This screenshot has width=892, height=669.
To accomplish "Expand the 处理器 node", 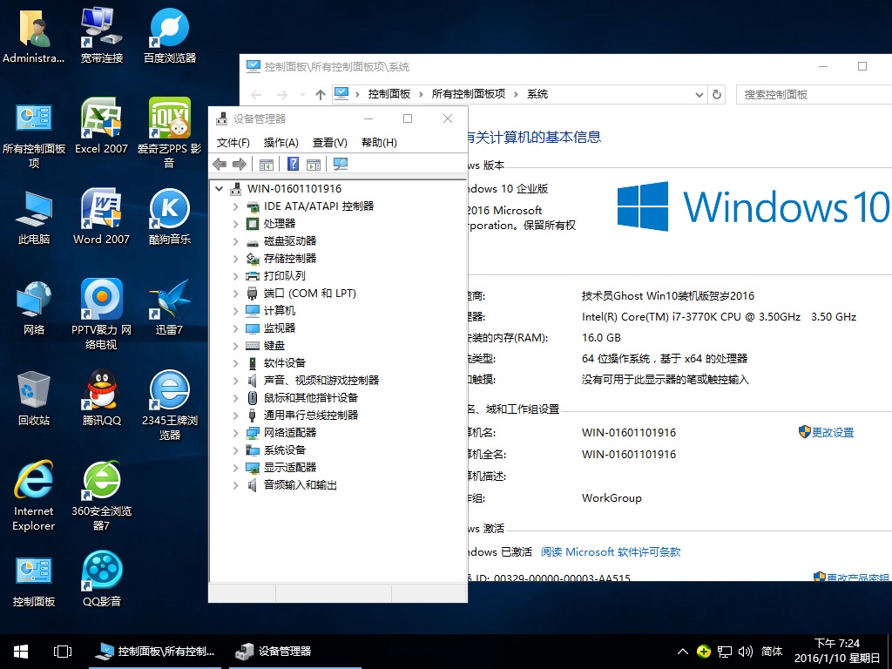I will (235, 224).
